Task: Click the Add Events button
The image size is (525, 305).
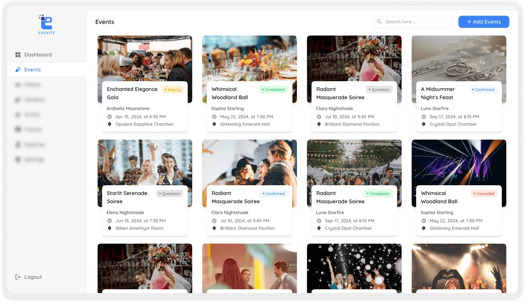Action: (483, 22)
